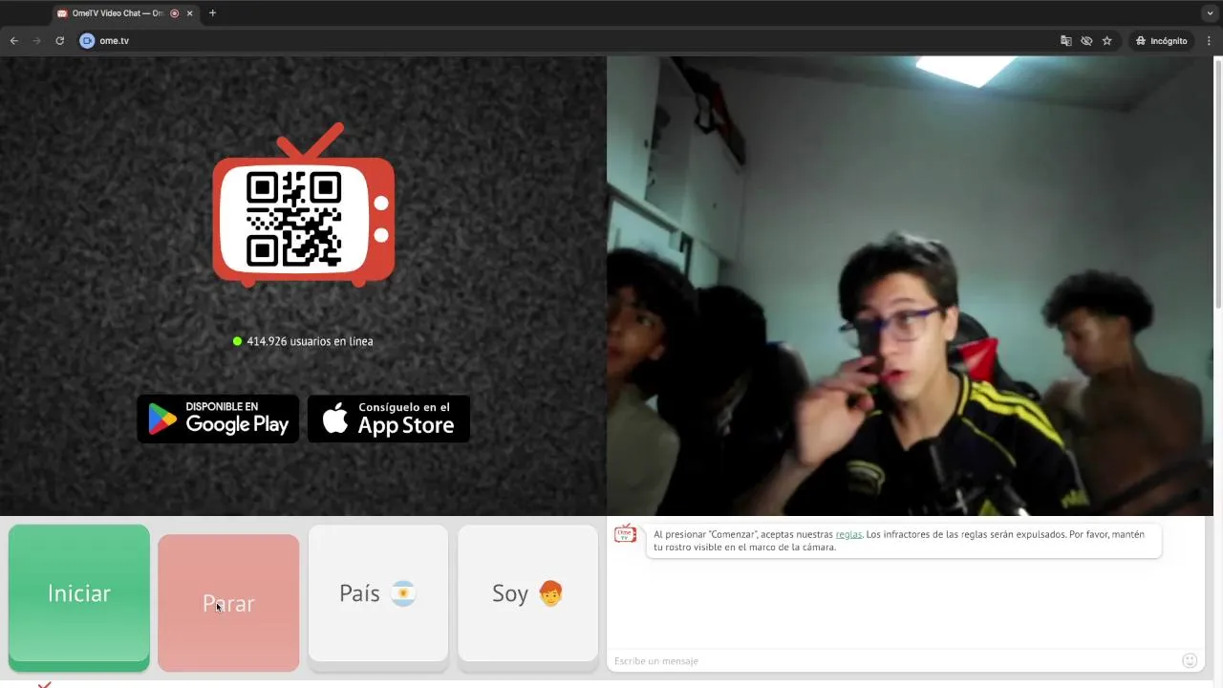
Task: Click the red Parar button
Action: (x=228, y=603)
